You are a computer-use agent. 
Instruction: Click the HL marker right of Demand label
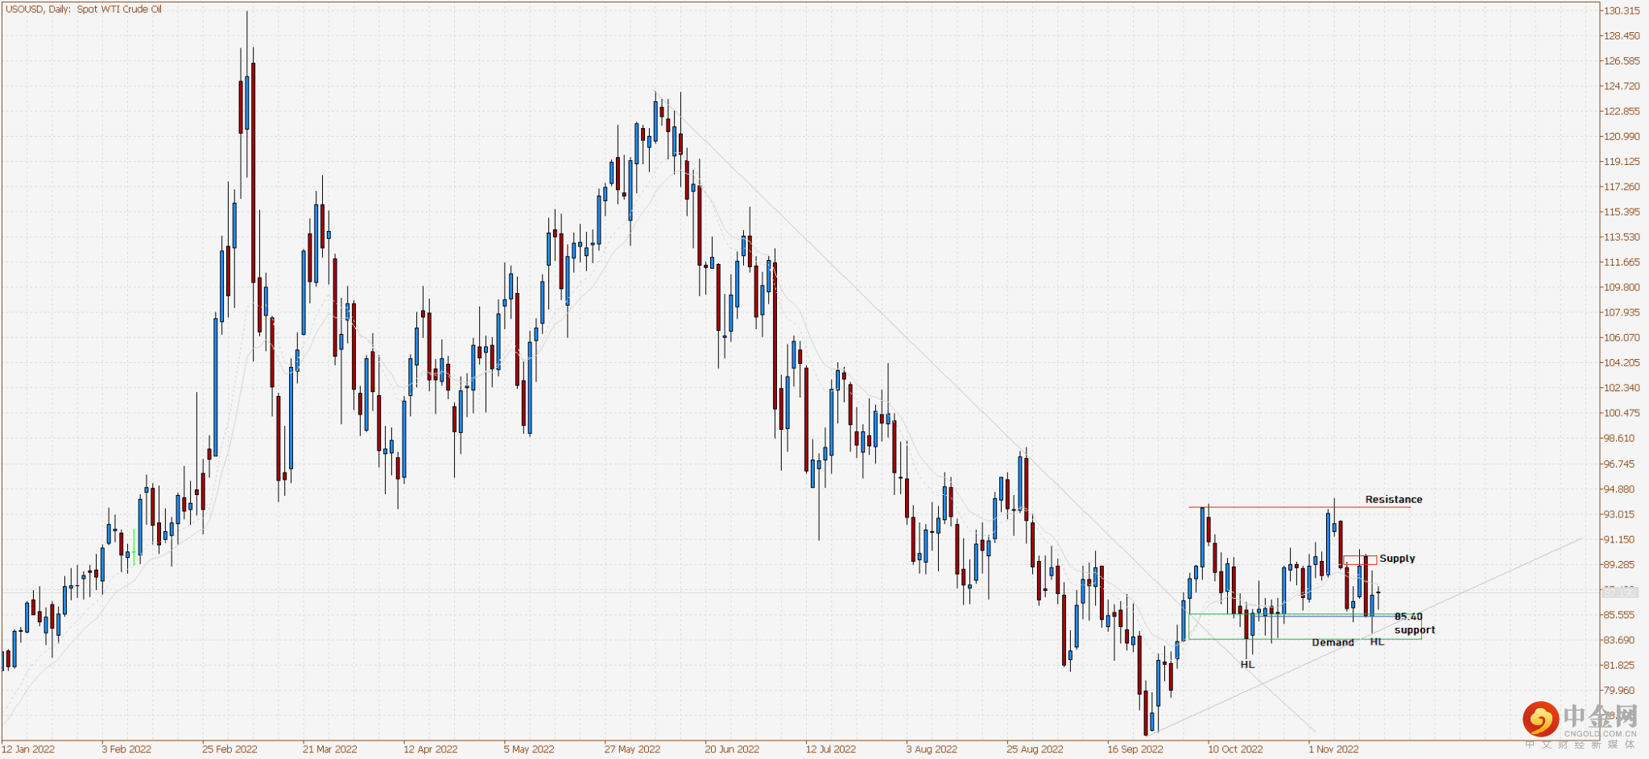click(1377, 641)
